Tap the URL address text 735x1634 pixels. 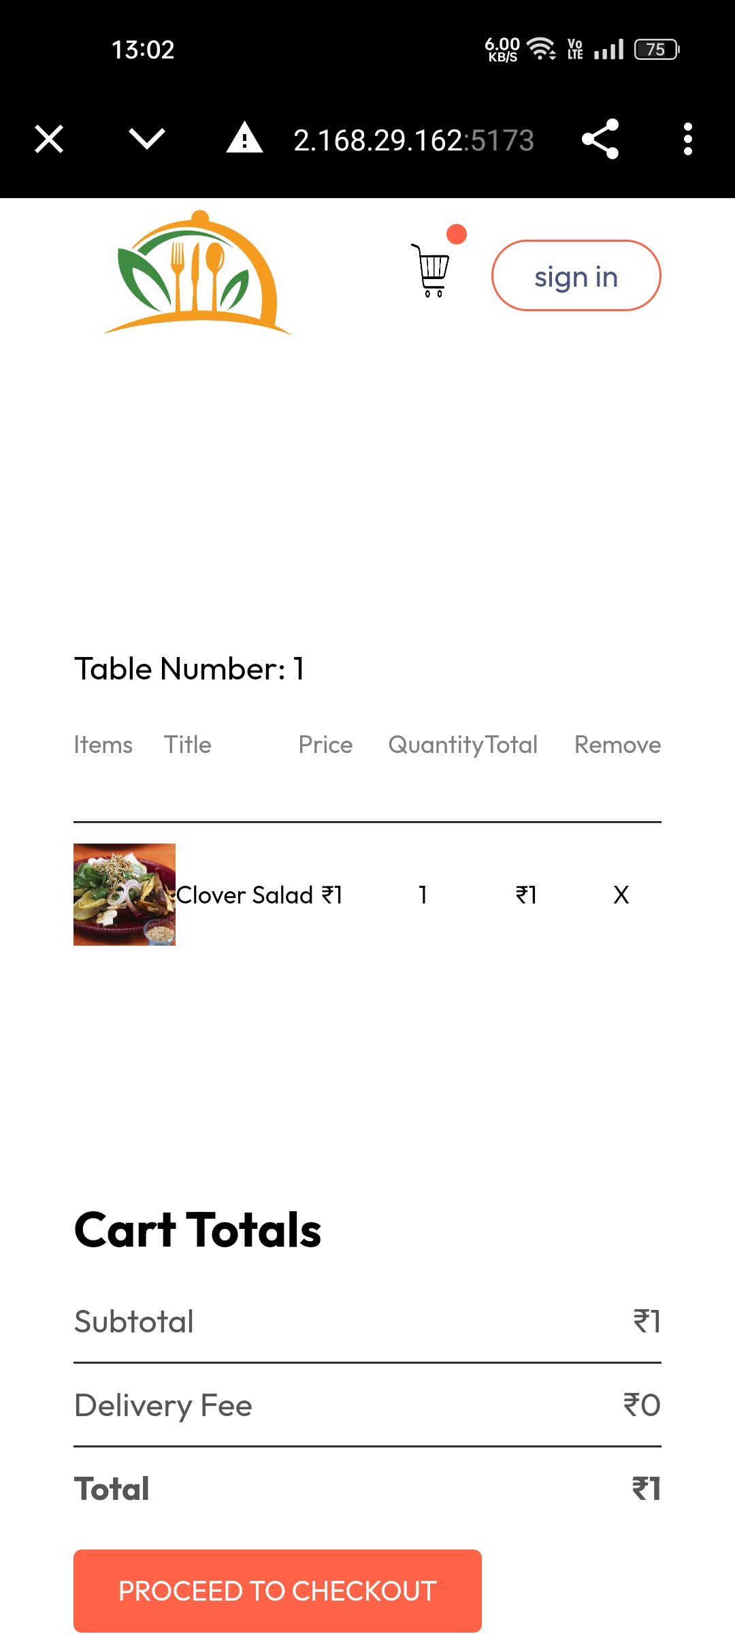pyautogui.click(x=414, y=140)
